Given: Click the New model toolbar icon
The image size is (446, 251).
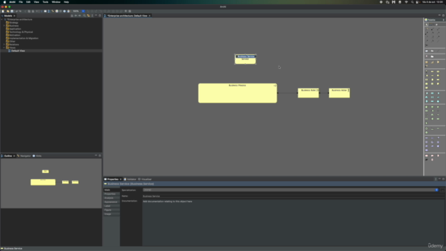Looking at the screenshot, I should (3, 11).
